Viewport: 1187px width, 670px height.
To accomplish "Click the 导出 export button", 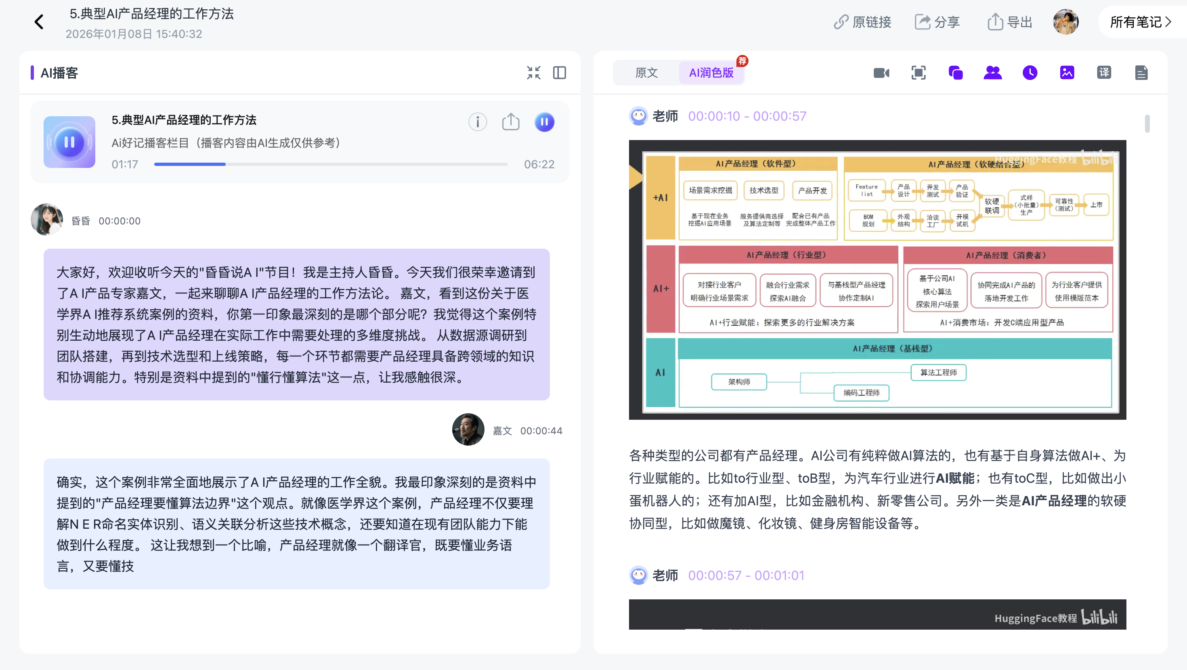I will click(x=1010, y=22).
